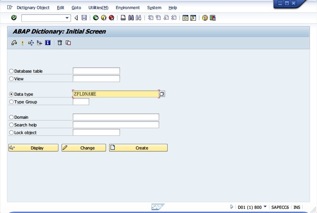
Task: Click the First Page icon
Action: [x=150, y=18]
